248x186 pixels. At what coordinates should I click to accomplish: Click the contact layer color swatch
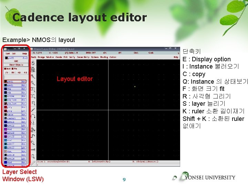coord(6,118)
